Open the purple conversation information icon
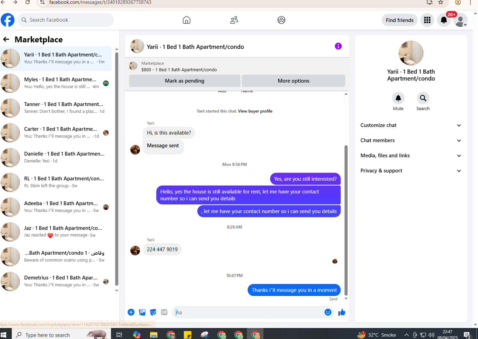478x339 pixels. pos(338,46)
